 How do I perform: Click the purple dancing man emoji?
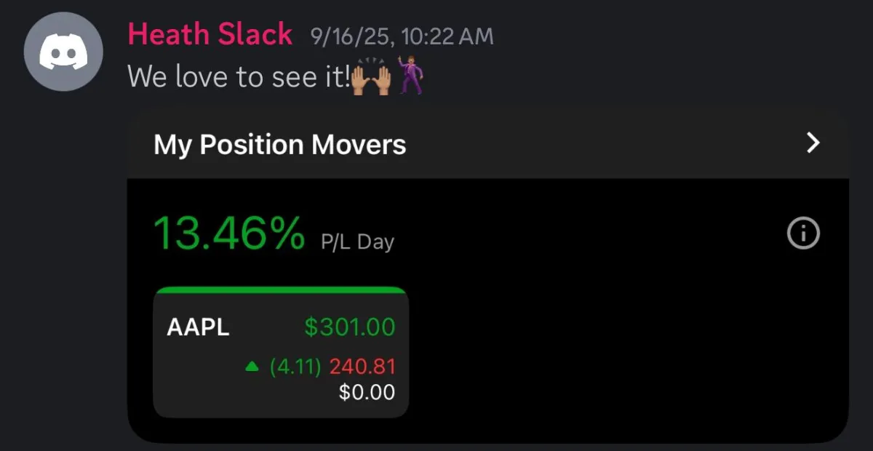(x=411, y=74)
